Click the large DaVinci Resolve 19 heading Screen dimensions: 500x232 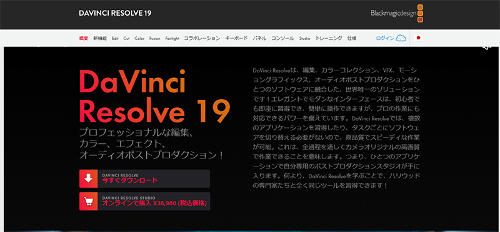click(x=154, y=97)
